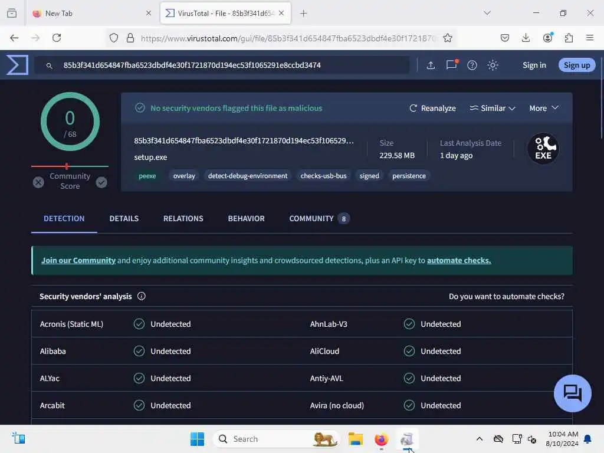The image size is (604, 453).
Task: Switch to the DETECTION tab
Action: 64,218
